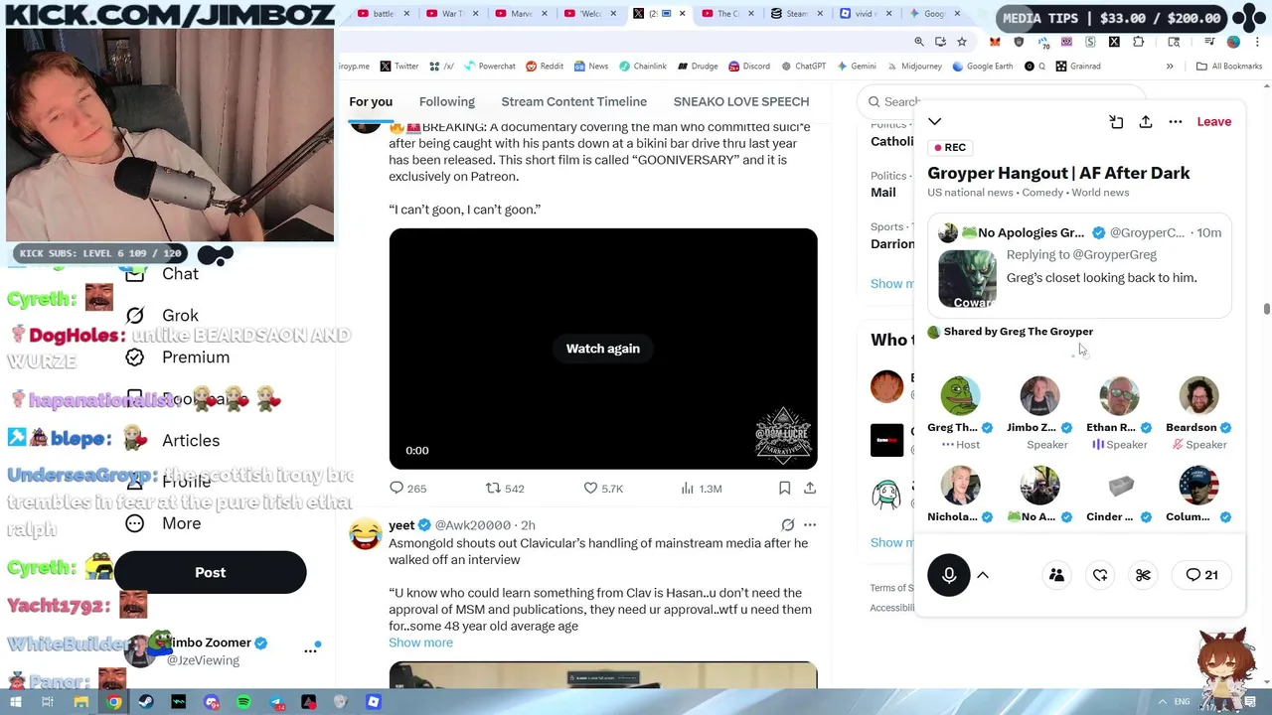This screenshot has height=715, width=1272.
Task: Expand yeet's post with Show more
Action: click(420, 643)
